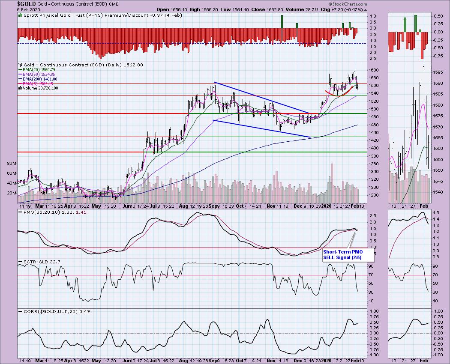Viewport: 450px width, 364px height.
Task: Click the Gold - Continuous Contract (Daily) 1562.80 legend
Action: pyautogui.click(x=83, y=65)
